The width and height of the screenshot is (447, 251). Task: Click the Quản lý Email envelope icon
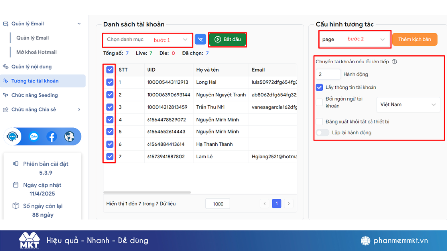pyautogui.click(x=5, y=24)
